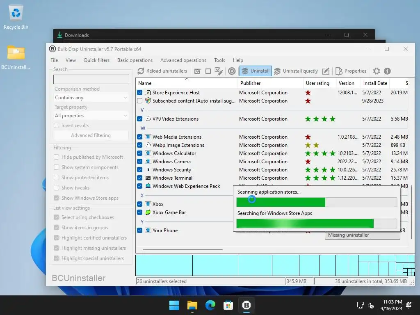Launch Microsoft Edge from the taskbar
420x315 pixels.
pos(210,305)
